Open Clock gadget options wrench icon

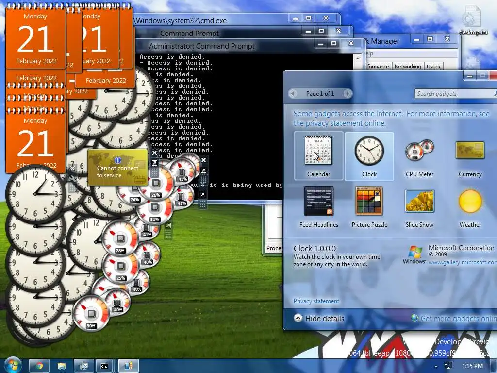click(x=73, y=179)
